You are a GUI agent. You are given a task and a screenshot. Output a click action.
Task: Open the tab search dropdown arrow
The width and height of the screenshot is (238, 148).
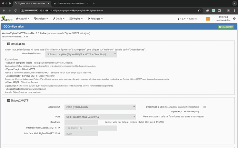click(235, 3)
